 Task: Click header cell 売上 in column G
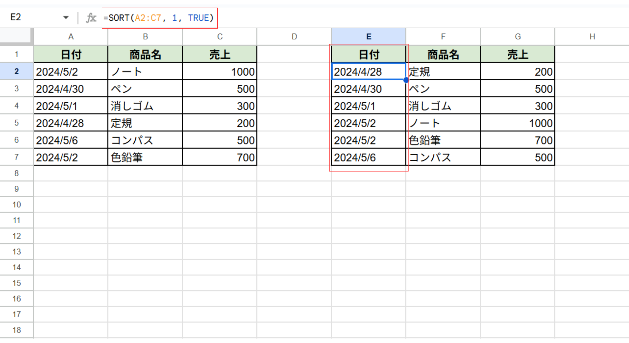(x=518, y=54)
